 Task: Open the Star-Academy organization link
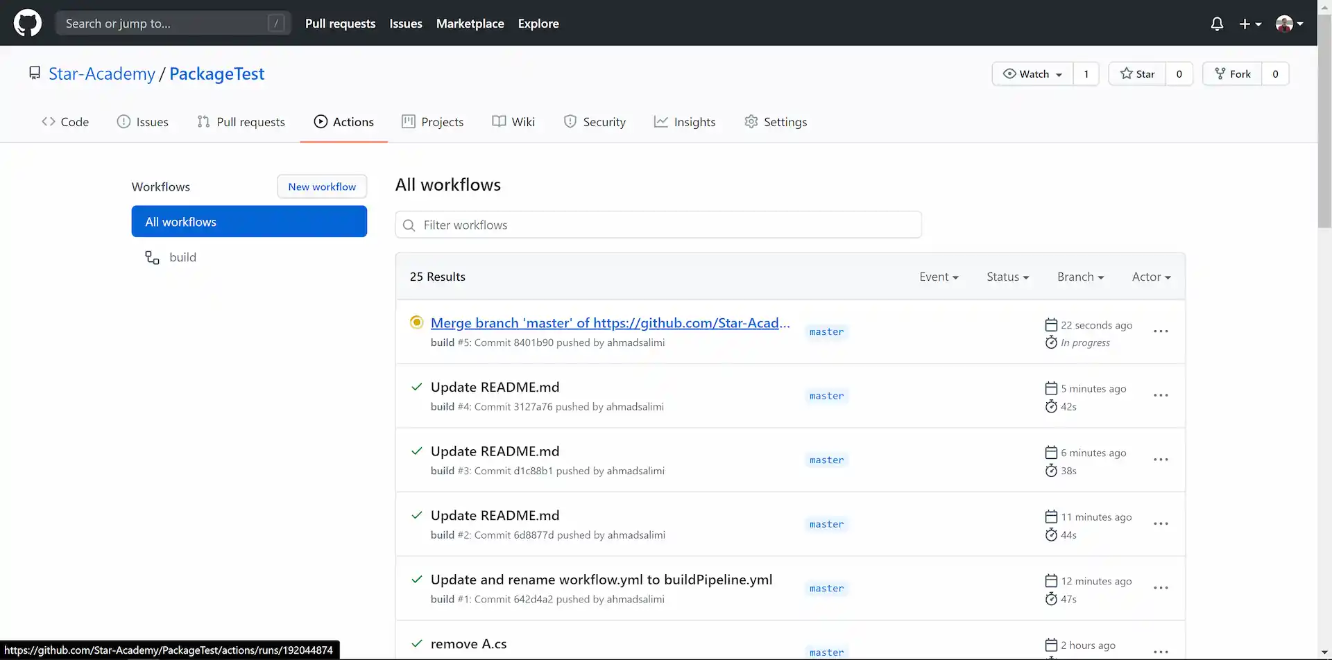102,73
